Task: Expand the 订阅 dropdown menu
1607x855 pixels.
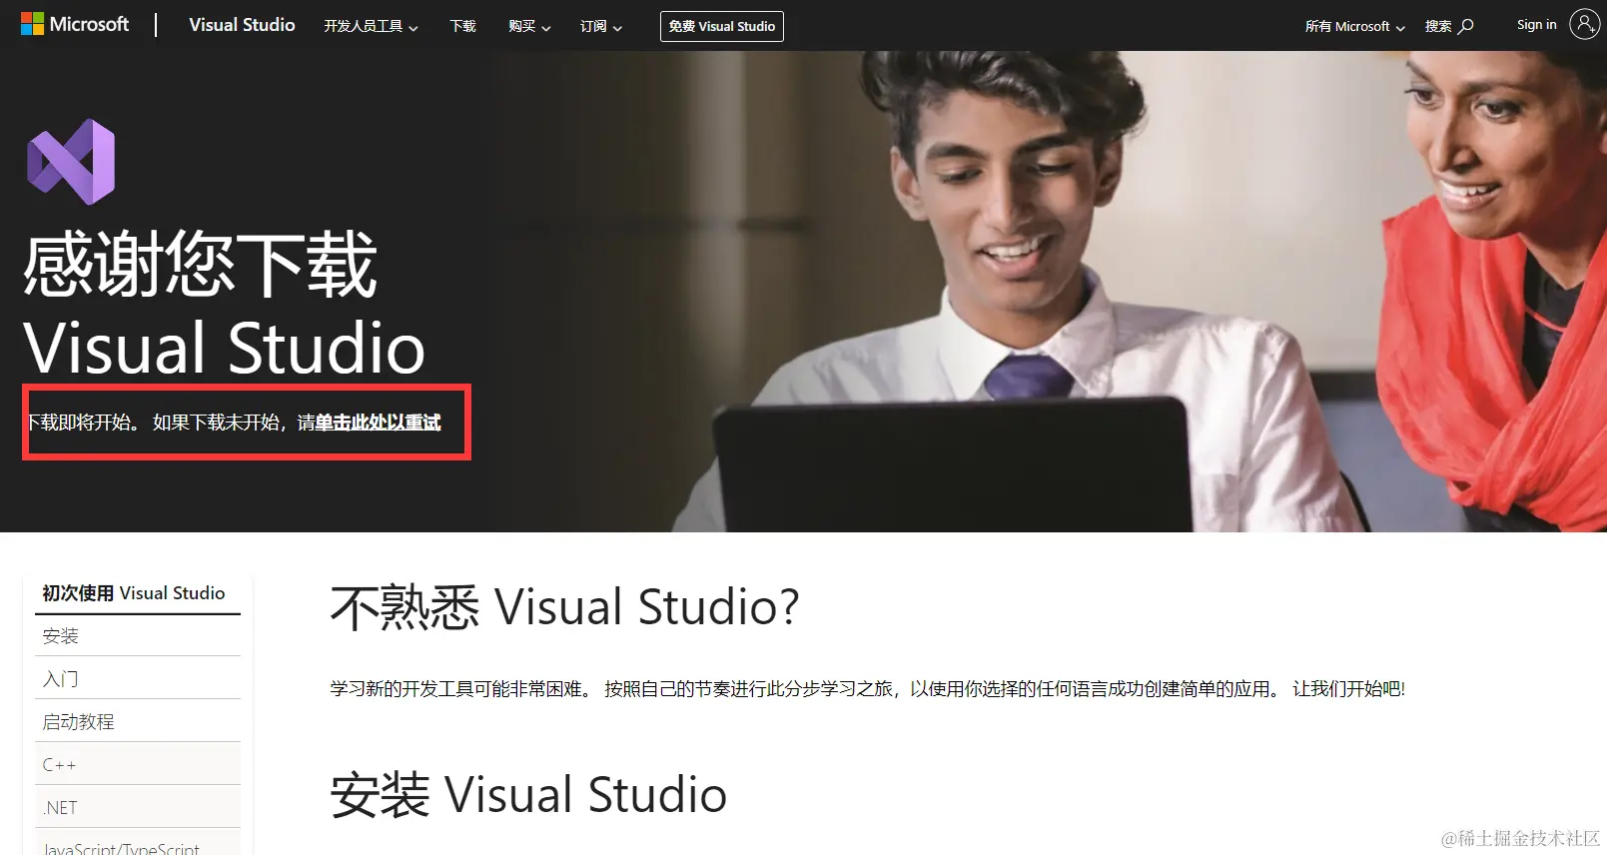Action: tap(601, 26)
